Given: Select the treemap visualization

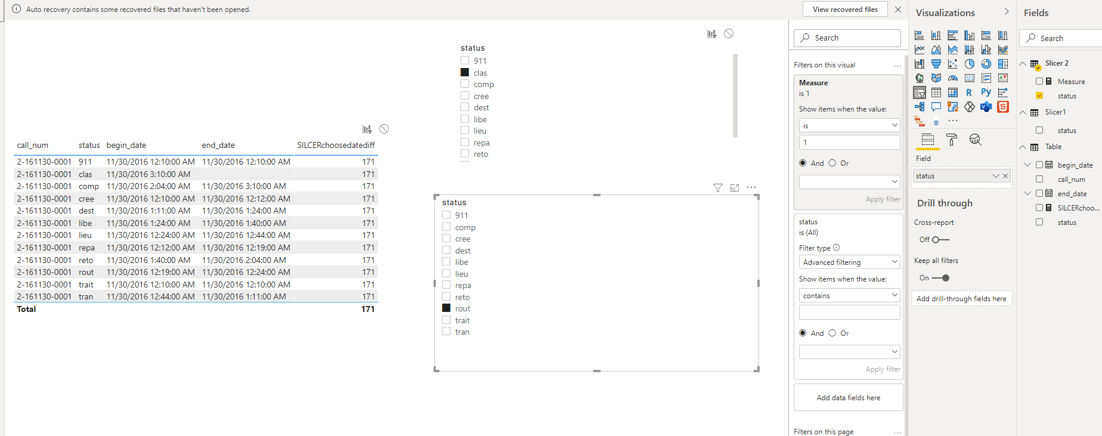Looking at the screenshot, I should pos(1003,64).
